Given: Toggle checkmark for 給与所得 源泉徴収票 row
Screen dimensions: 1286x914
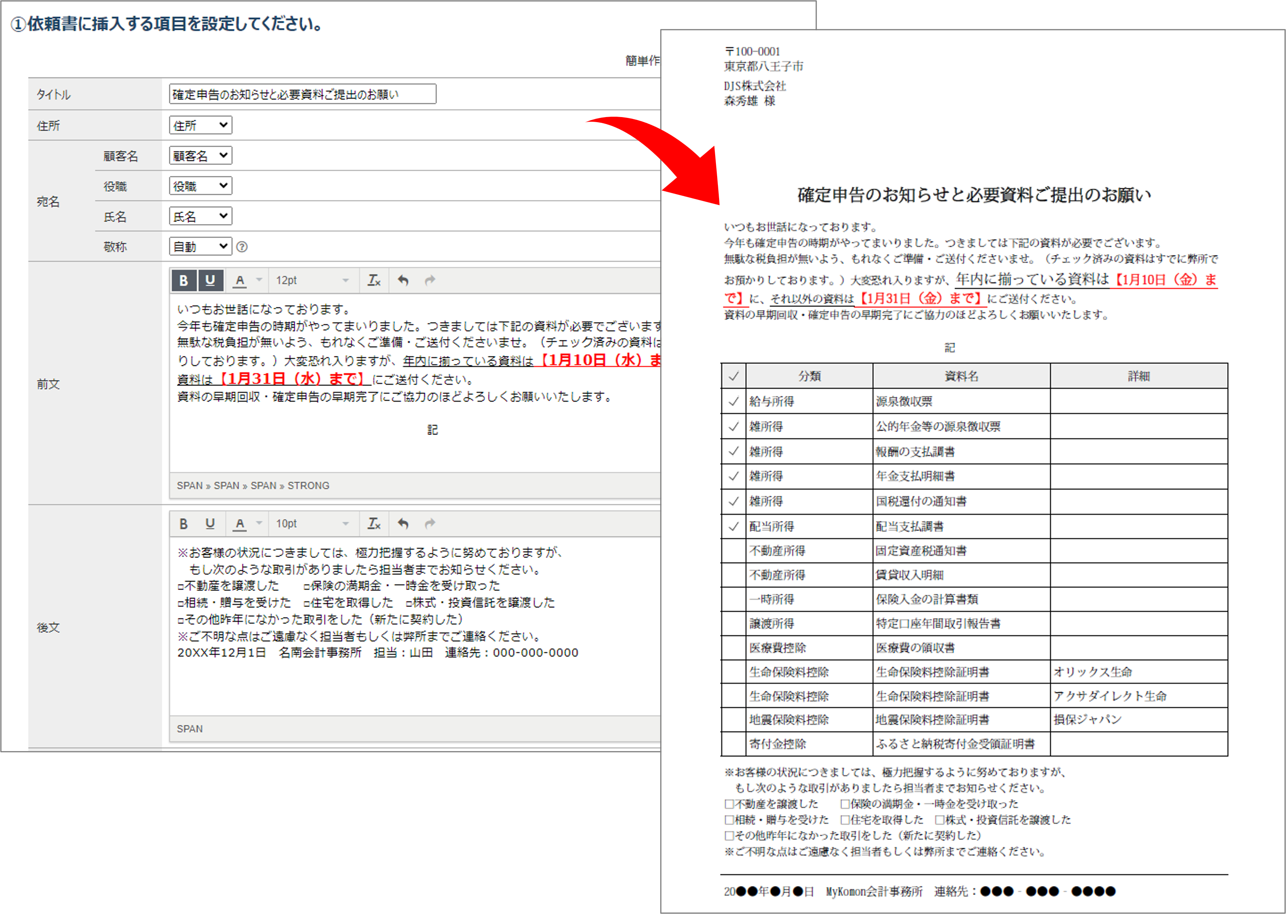Looking at the screenshot, I should [733, 401].
